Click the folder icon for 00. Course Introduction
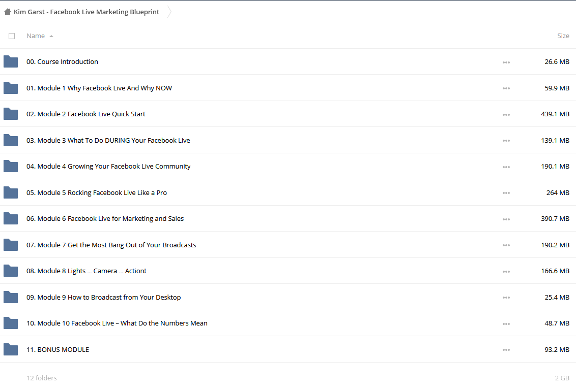This screenshot has height=391, width=576. pyautogui.click(x=11, y=61)
